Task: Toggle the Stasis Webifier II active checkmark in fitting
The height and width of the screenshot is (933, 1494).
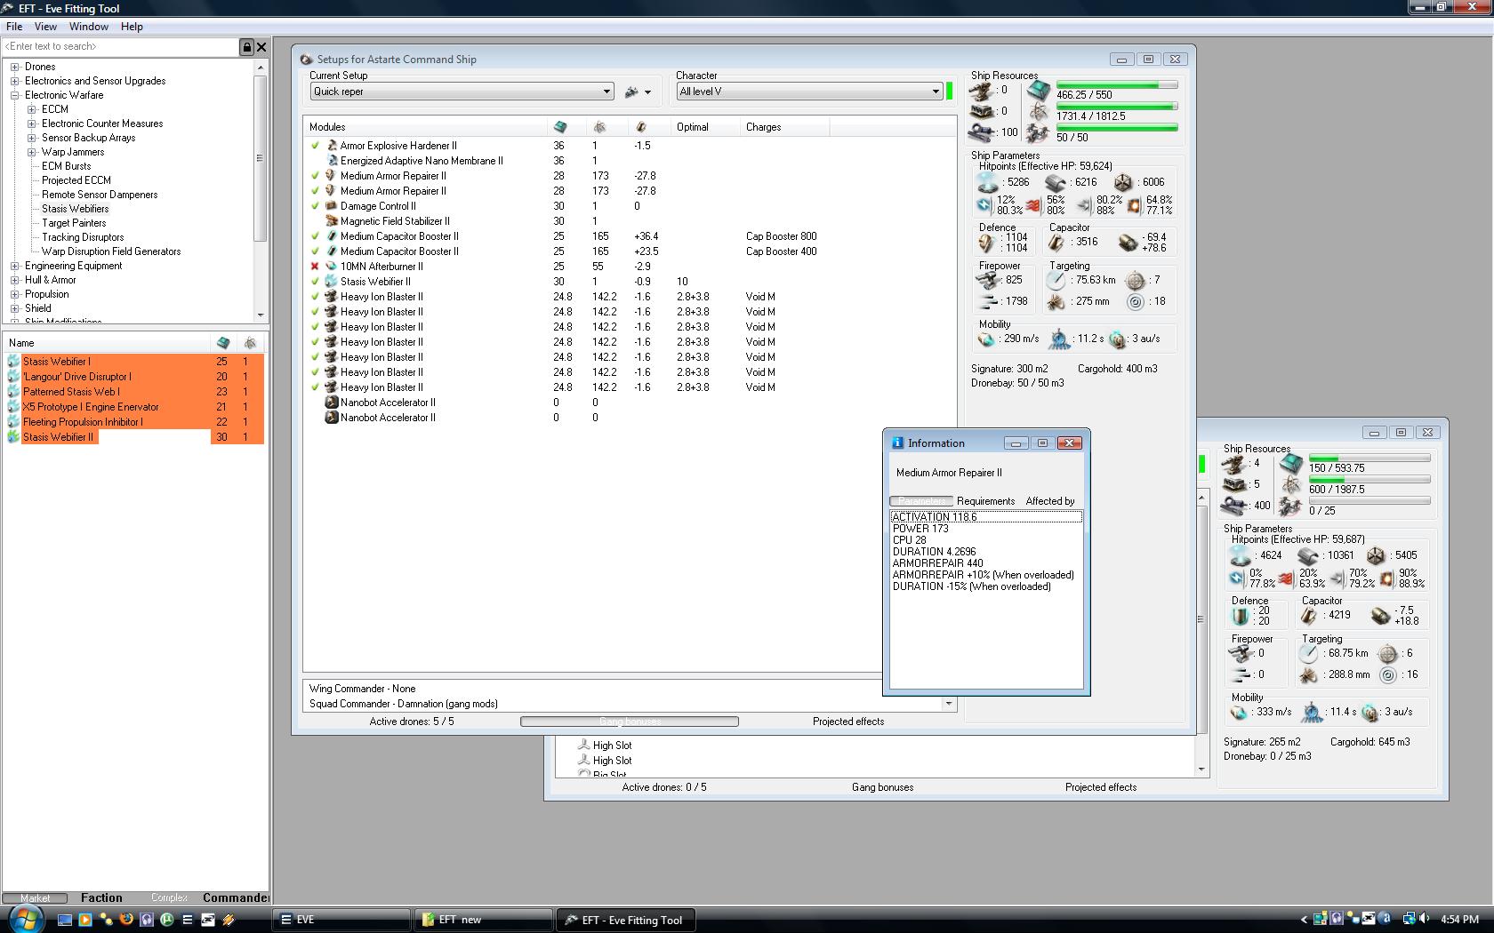Action: point(315,282)
